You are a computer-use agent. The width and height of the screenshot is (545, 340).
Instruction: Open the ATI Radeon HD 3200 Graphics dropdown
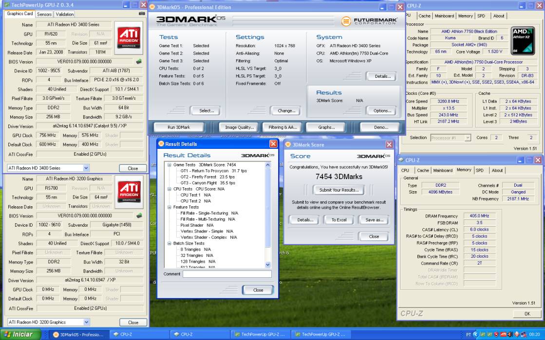pyautogui.click(x=86, y=322)
